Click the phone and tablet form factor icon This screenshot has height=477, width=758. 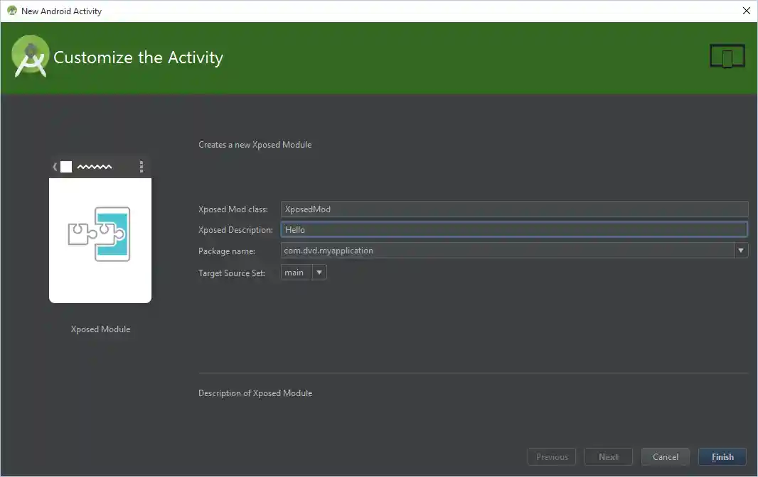(727, 57)
